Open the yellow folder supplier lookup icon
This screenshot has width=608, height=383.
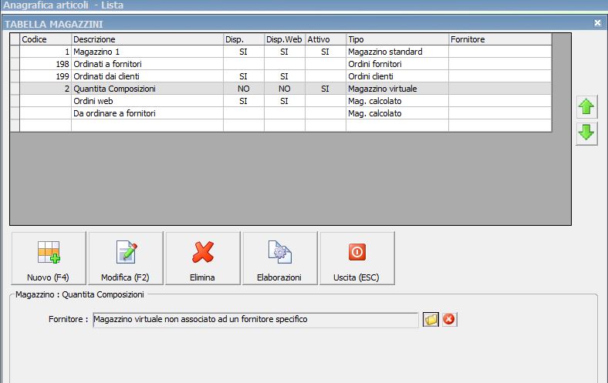pos(431,320)
